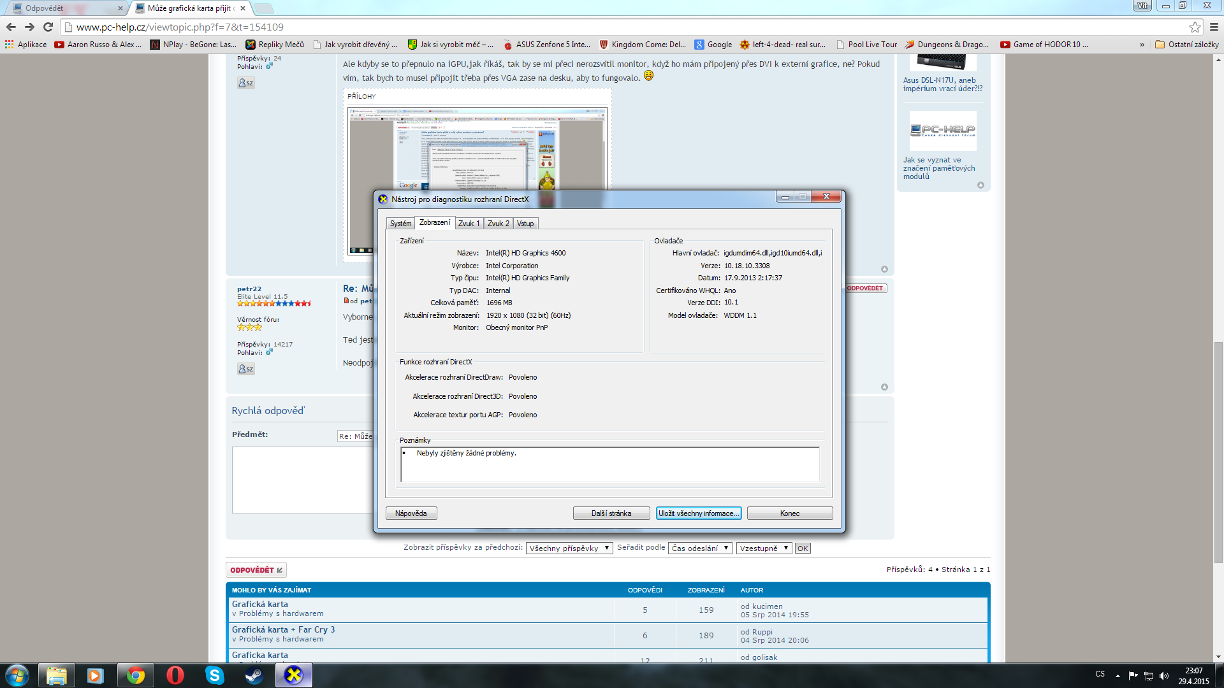1224x688 pixels.
Task: Open the Opera browser taskbar icon
Action: tap(175, 675)
